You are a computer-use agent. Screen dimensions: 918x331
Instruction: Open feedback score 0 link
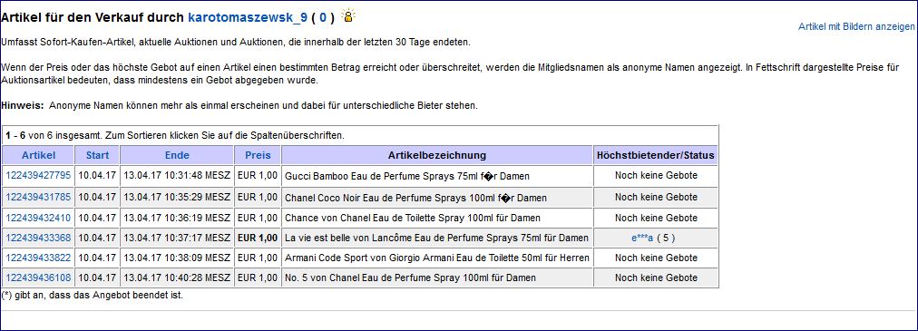tap(323, 17)
